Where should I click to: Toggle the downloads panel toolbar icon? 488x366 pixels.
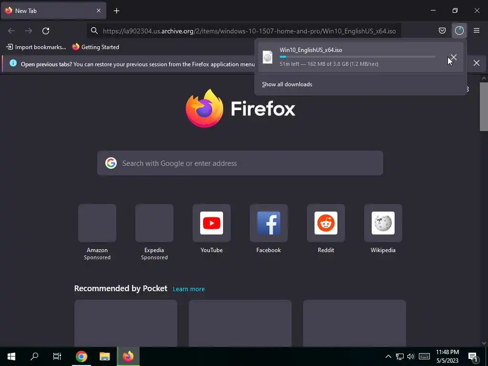(x=459, y=30)
